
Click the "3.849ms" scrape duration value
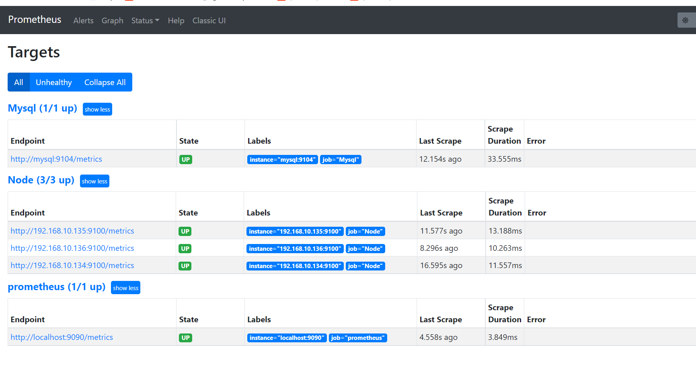[x=503, y=337]
